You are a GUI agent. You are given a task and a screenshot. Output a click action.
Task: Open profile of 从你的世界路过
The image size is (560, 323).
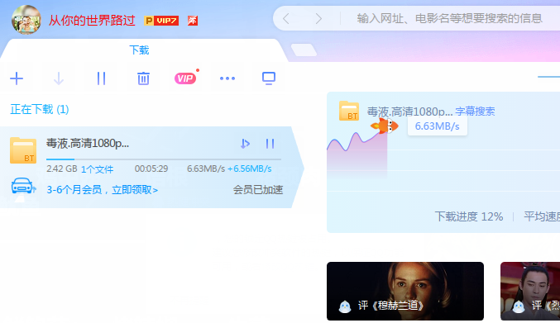coord(92,21)
